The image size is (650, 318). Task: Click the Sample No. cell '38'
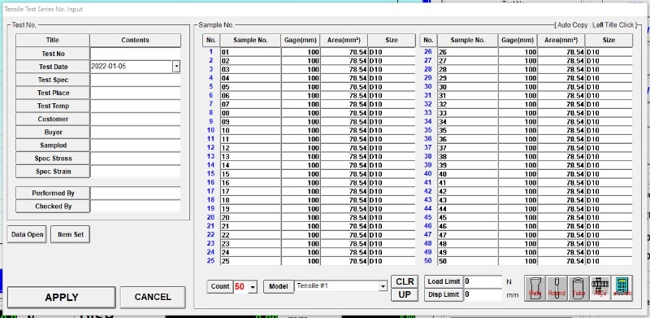468,156
